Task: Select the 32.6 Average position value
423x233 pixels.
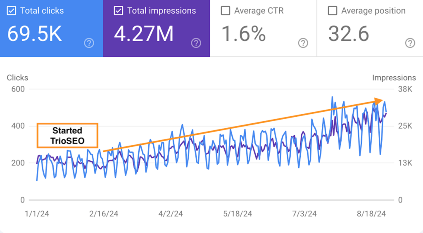Action: tap(348, 34)
